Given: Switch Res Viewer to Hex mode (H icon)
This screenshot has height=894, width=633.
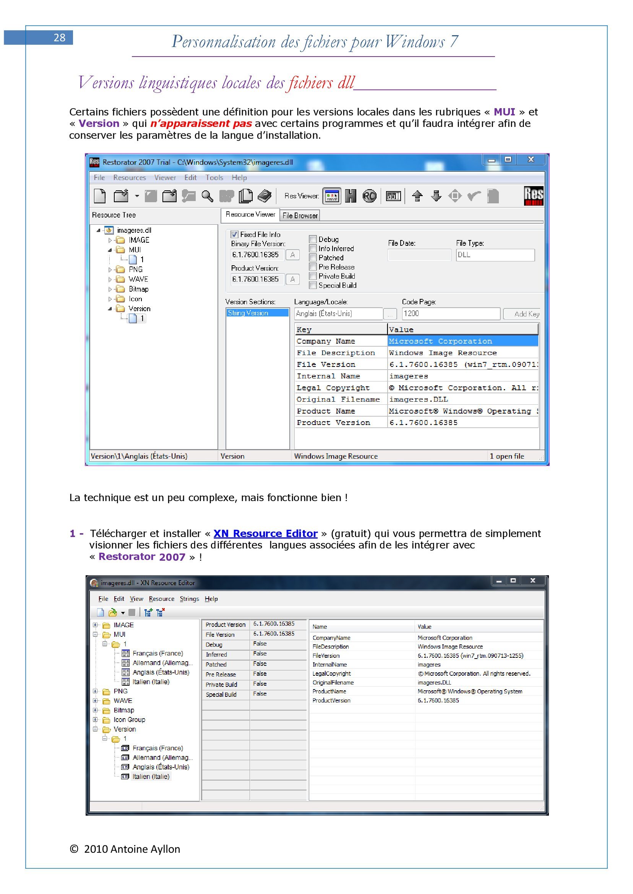Looking at the screenshot, I should tap(351, 196).
